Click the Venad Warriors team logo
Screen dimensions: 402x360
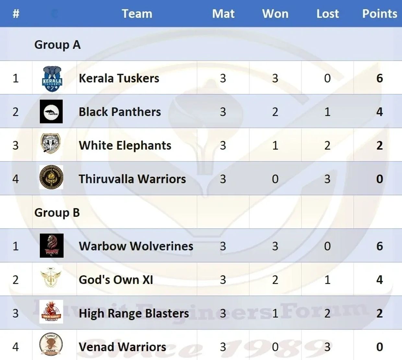(51, 344)
